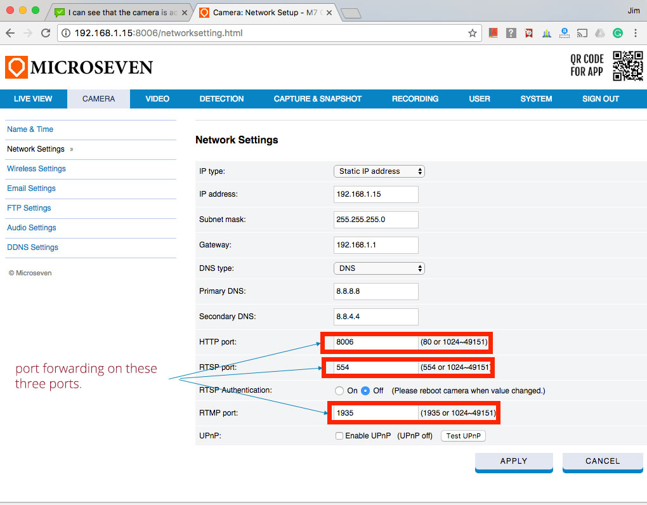Turn RTSP Authentication On
The image size is (647, 505).
pyautogui.click(x=339, y=390)
